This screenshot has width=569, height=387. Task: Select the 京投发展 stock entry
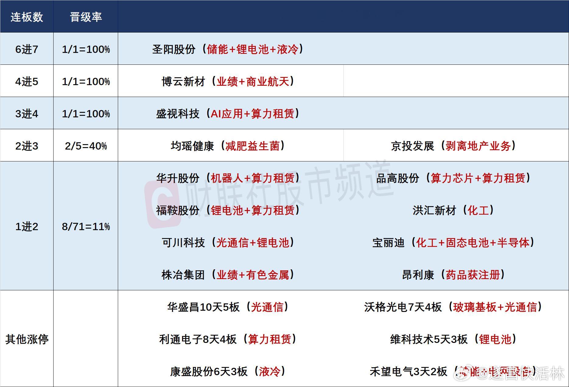(453, 146)
